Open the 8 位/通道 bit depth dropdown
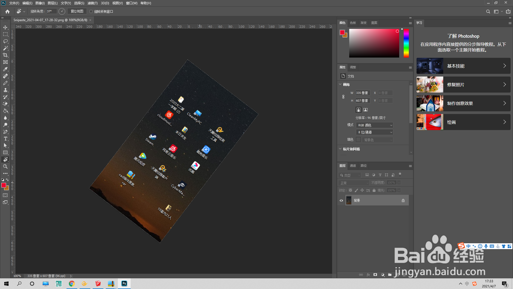The image size is (513, 289). 375,132
